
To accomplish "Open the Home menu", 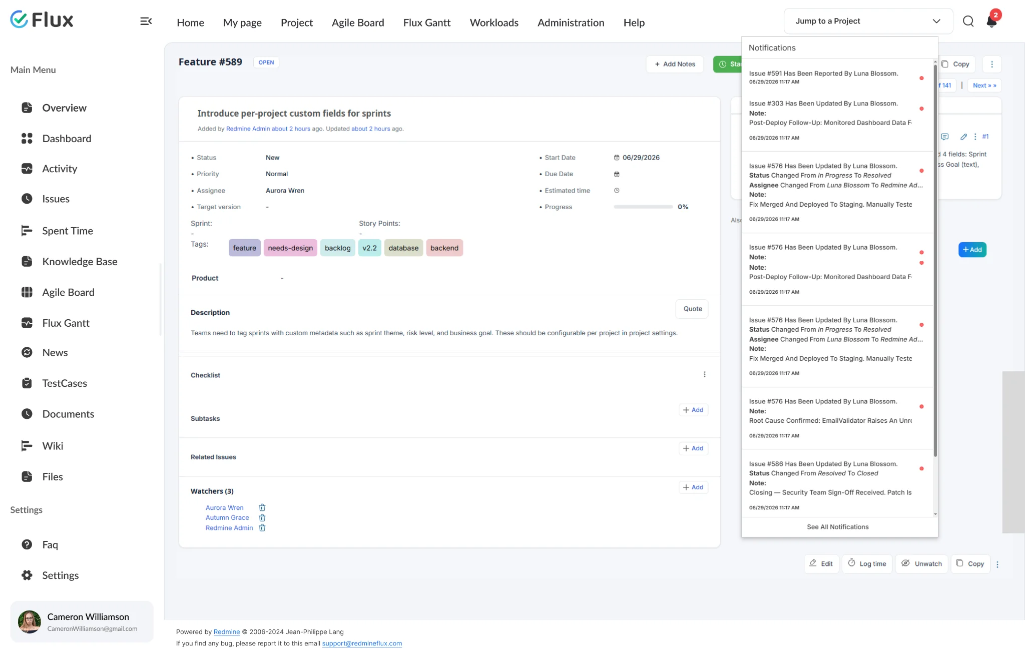I will coord(190,23).
